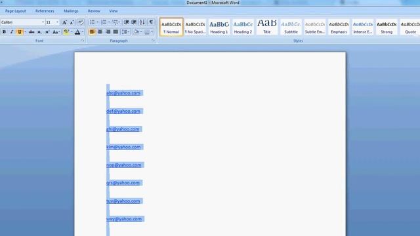420x236 pixels.
Task: Apply font color to selection
Action: tap(77, 32)
